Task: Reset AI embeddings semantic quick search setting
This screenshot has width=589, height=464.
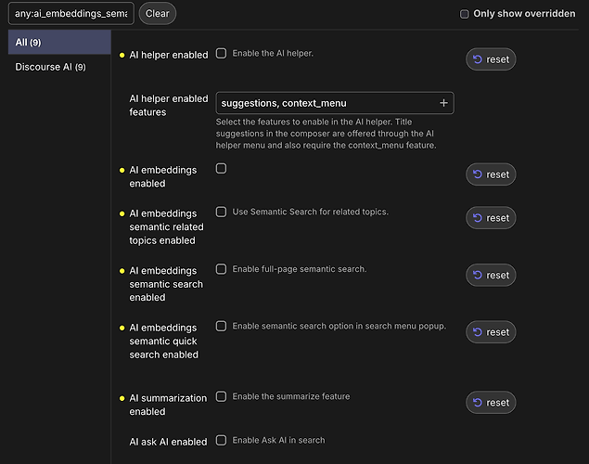Action: click(x=491, y=332)
